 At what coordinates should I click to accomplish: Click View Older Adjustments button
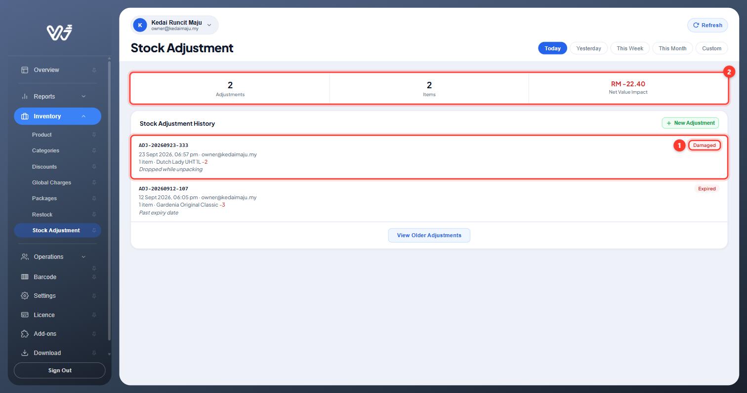click(429, 235)
